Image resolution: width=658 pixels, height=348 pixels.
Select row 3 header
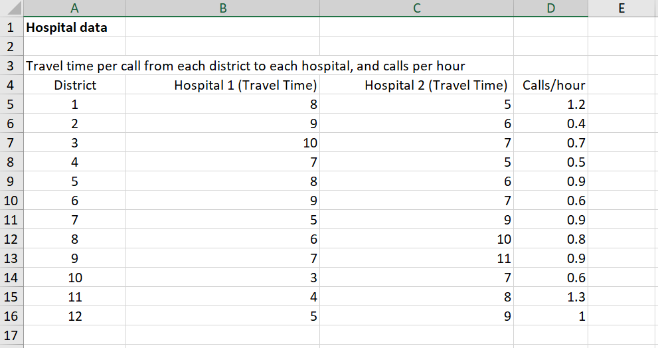(12, 66)
